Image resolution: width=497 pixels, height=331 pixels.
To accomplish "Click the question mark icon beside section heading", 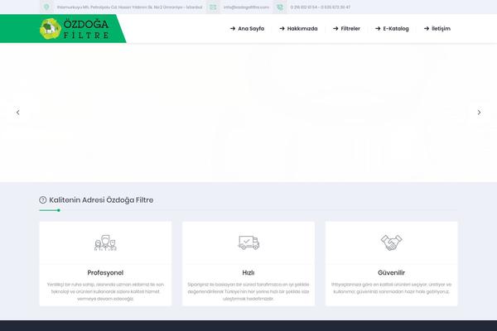I will [43, 200].
